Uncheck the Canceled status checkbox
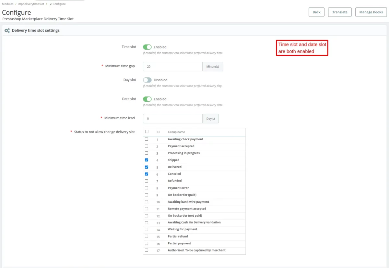389x268 pixels. tap(146, 174)
